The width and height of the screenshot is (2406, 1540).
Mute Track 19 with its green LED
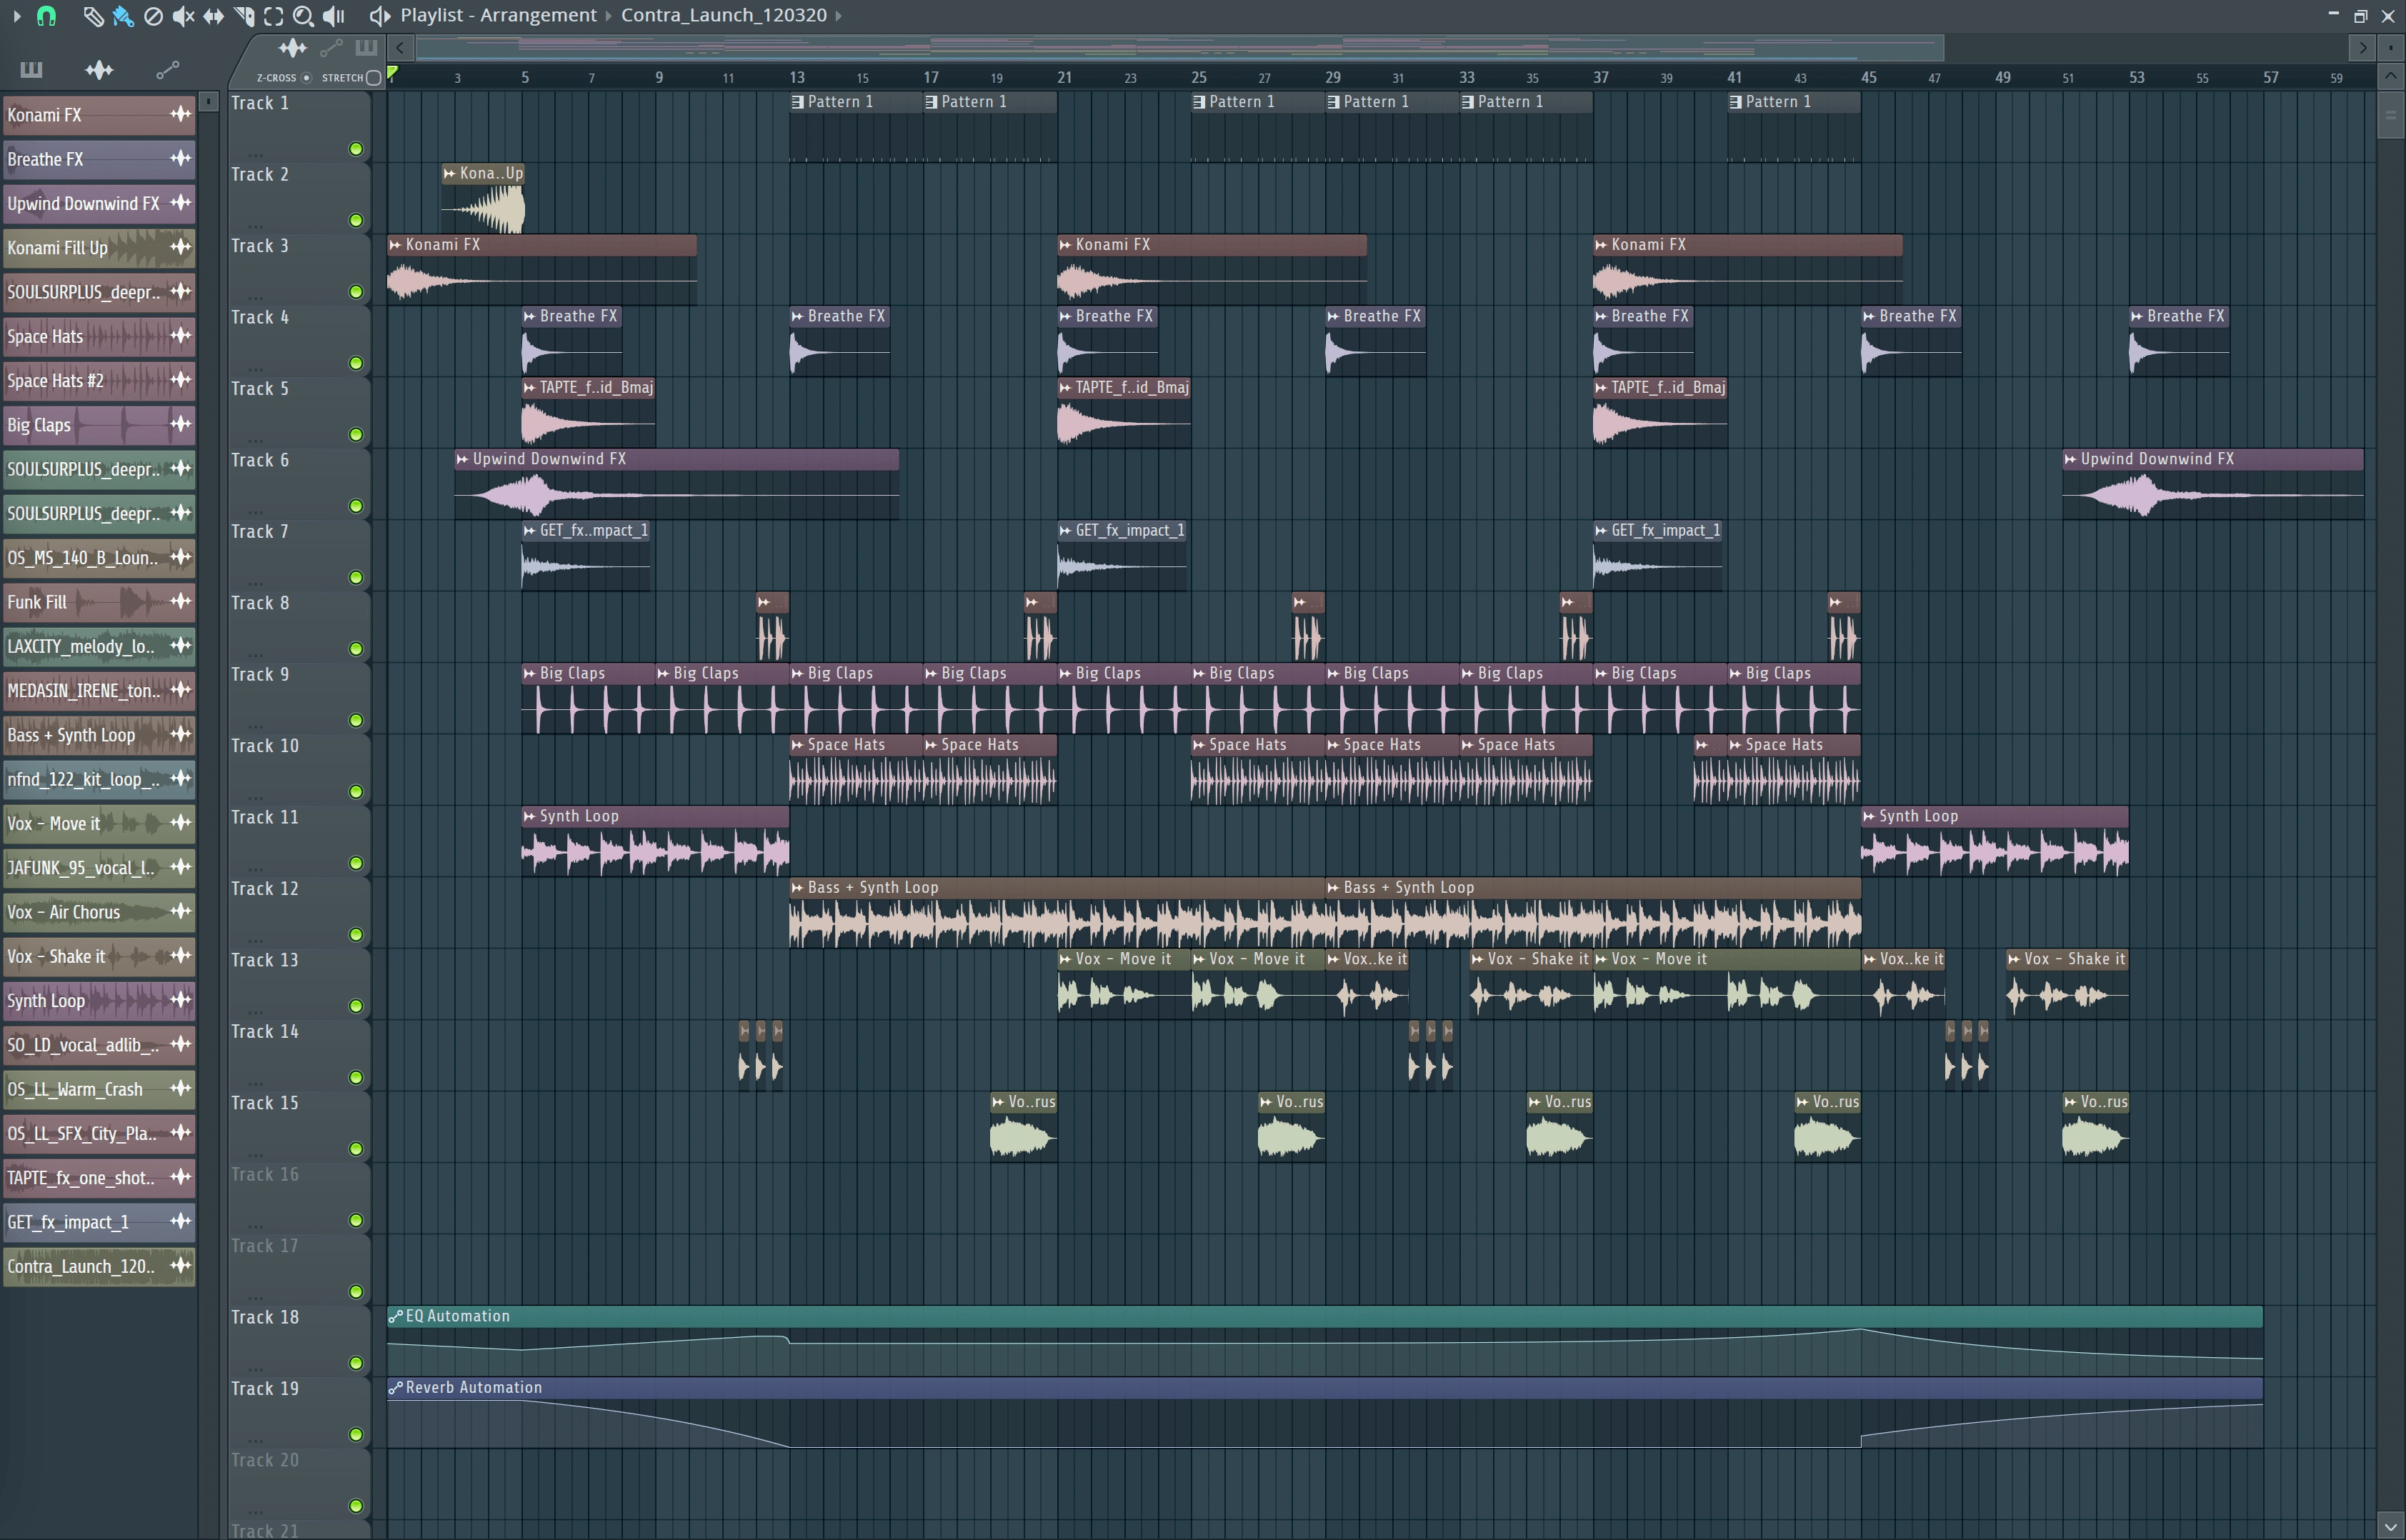point(356,1435)
